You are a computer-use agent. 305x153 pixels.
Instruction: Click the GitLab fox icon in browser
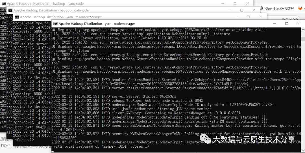(x=300, y=8)
